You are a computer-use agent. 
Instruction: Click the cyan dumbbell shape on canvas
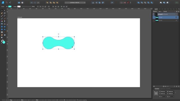pos(58,43)
